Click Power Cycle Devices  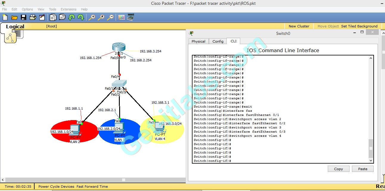(56, 187)
